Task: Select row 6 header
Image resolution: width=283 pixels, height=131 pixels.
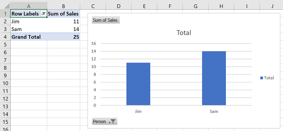Action: tap(5, 52)
